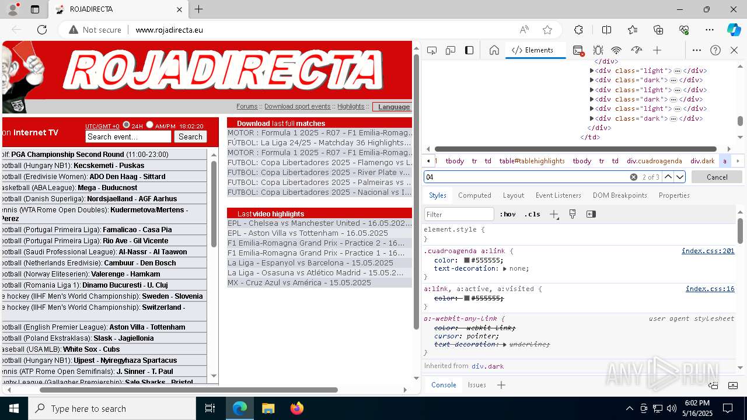
Task: Click the Styles filter input
Action: point(459,214)
